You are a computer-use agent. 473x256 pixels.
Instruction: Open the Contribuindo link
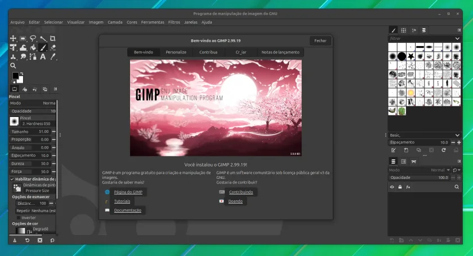coord(241,192)
